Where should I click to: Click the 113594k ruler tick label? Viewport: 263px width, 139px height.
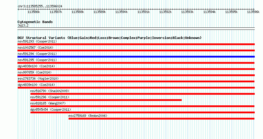(210, 12)
